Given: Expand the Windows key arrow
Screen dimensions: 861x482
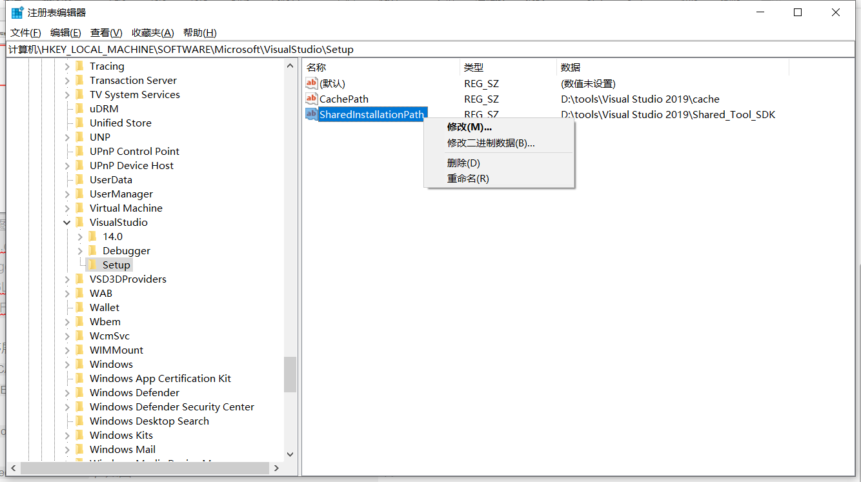Looking at the screenshot, I should (67, 364).
